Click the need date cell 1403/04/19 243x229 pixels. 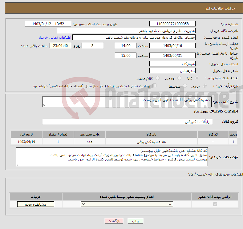26,142
